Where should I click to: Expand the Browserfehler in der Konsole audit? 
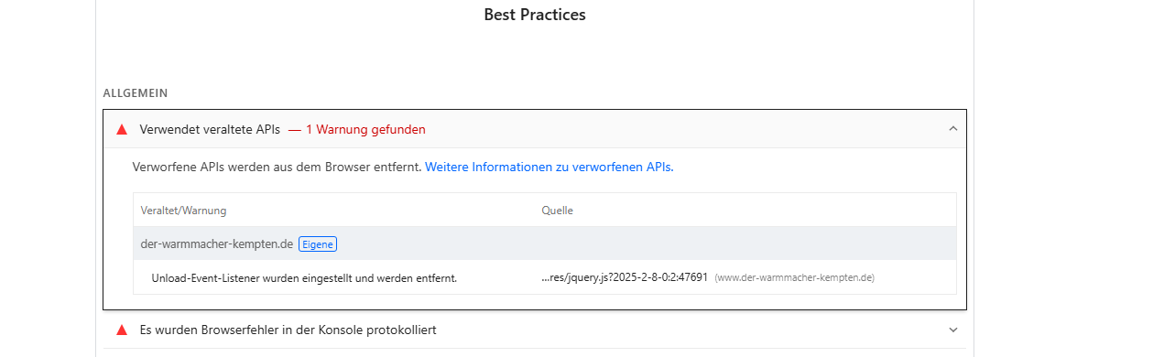952,330
